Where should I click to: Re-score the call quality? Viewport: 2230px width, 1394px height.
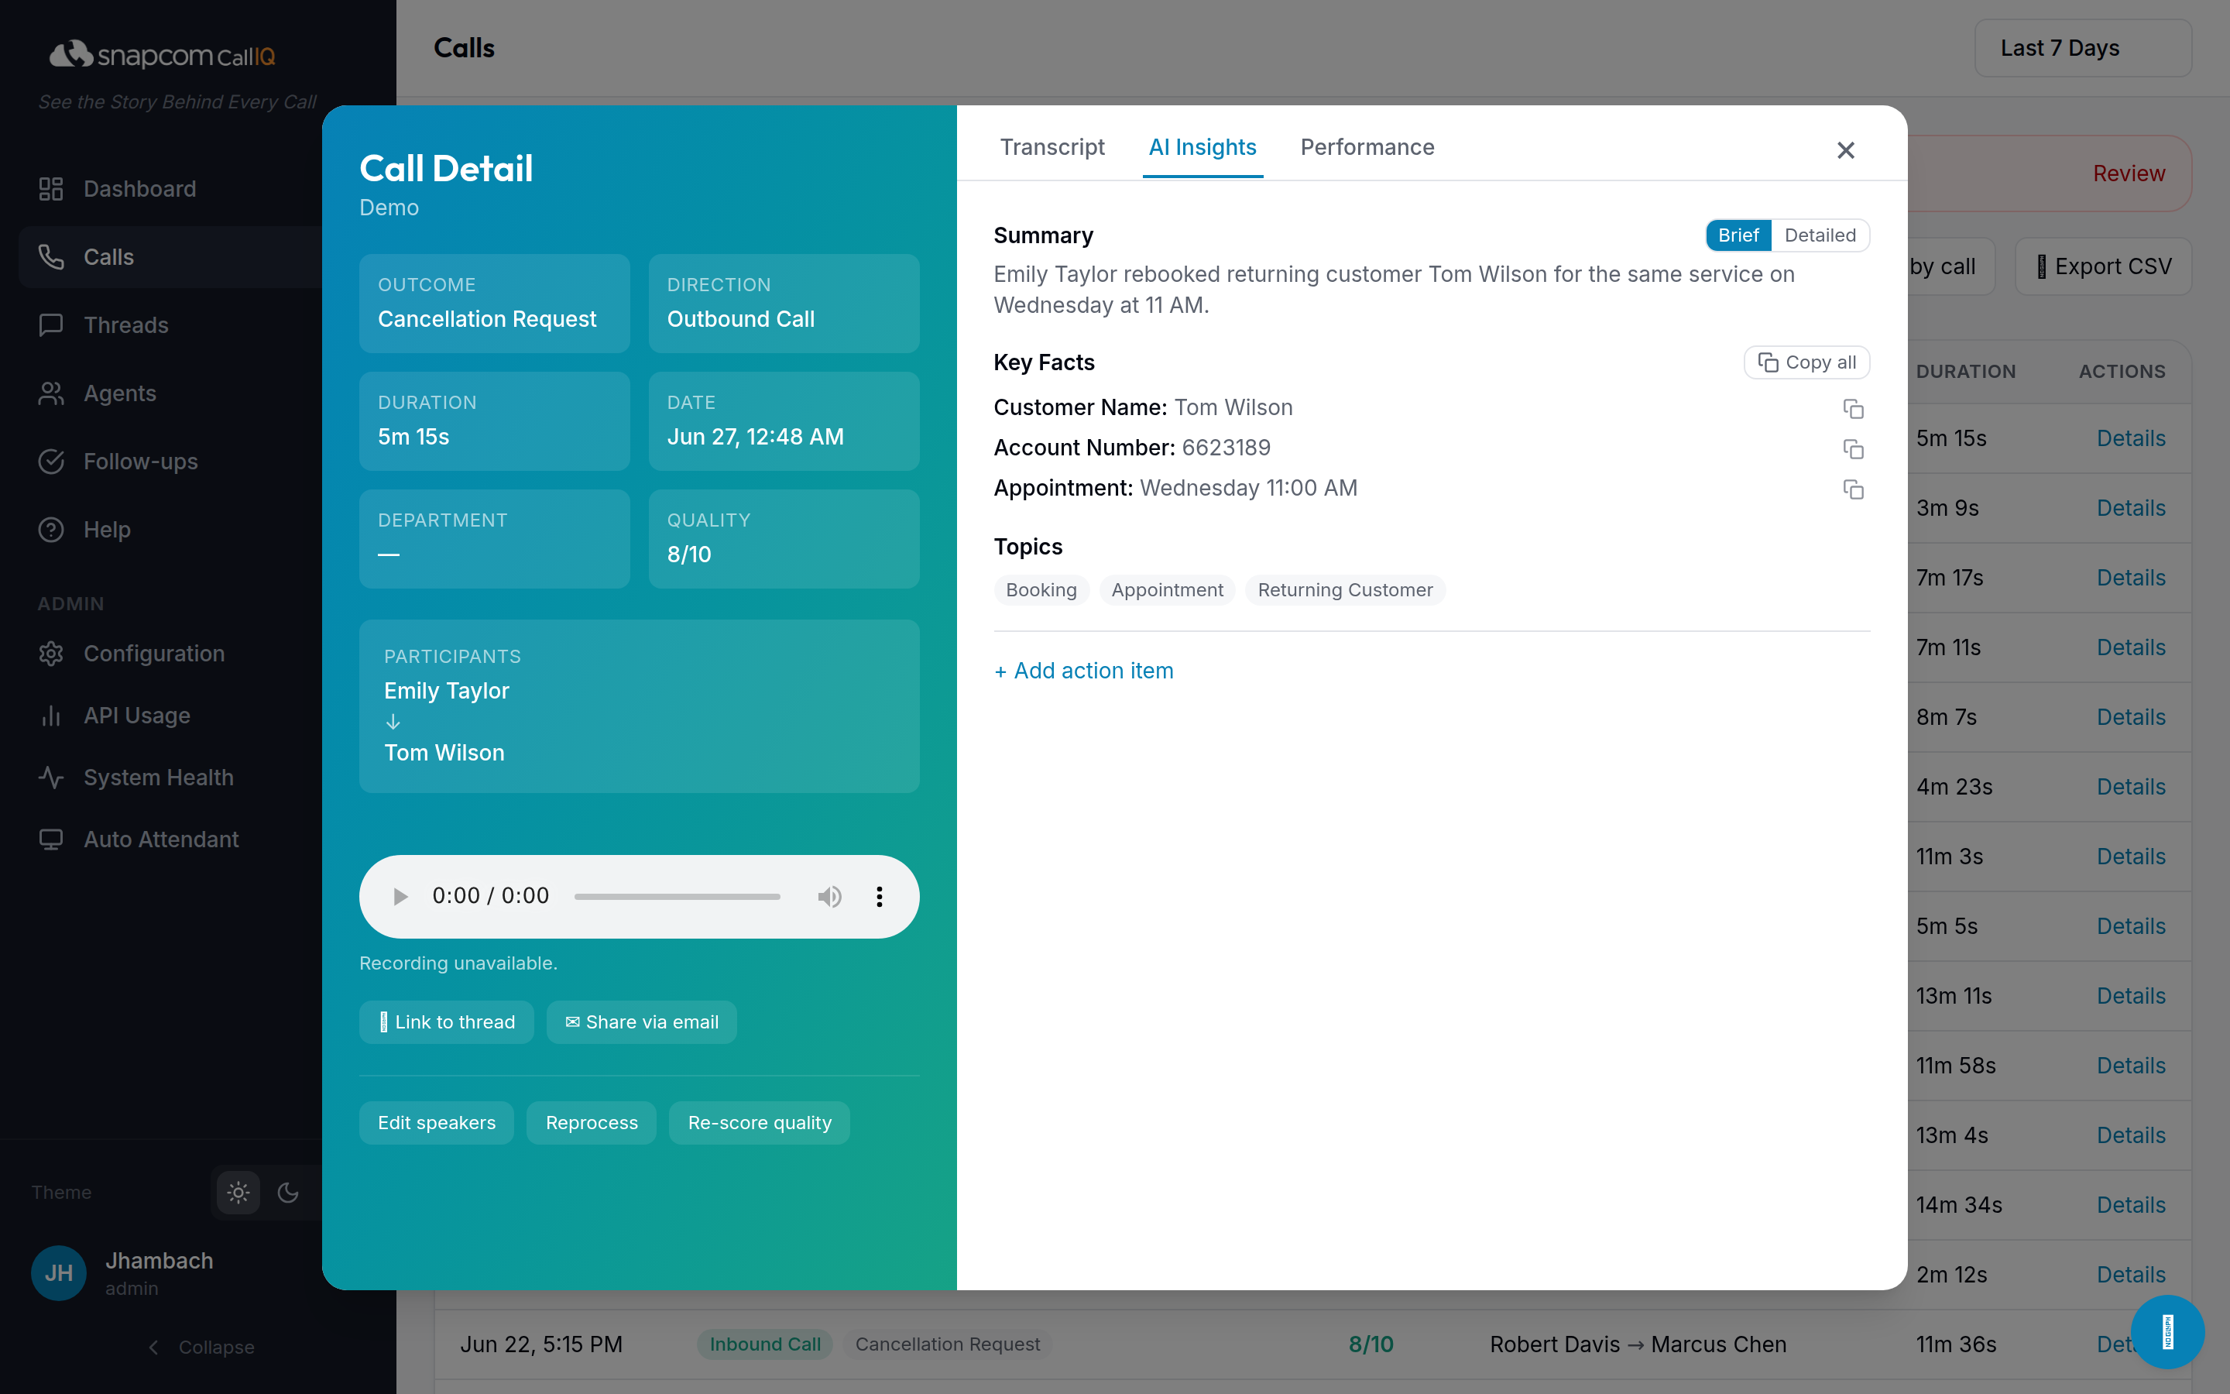click(760, 1122)
